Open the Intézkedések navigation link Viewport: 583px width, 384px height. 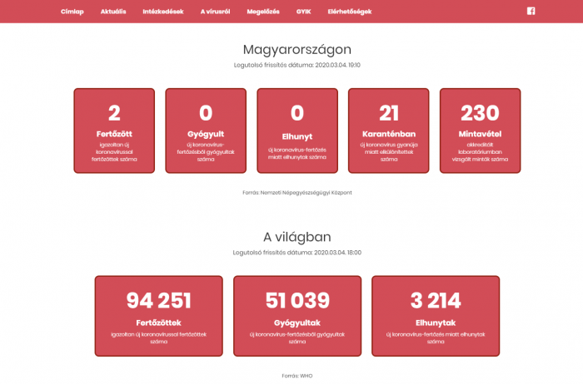[163, 12]
